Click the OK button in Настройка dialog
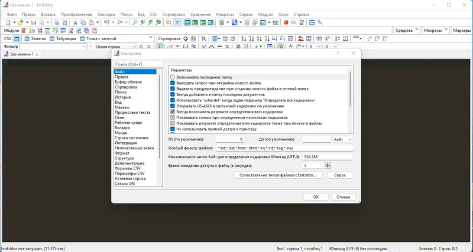The width and height of the screenshot is (473, 252). [x=316, y=197]
